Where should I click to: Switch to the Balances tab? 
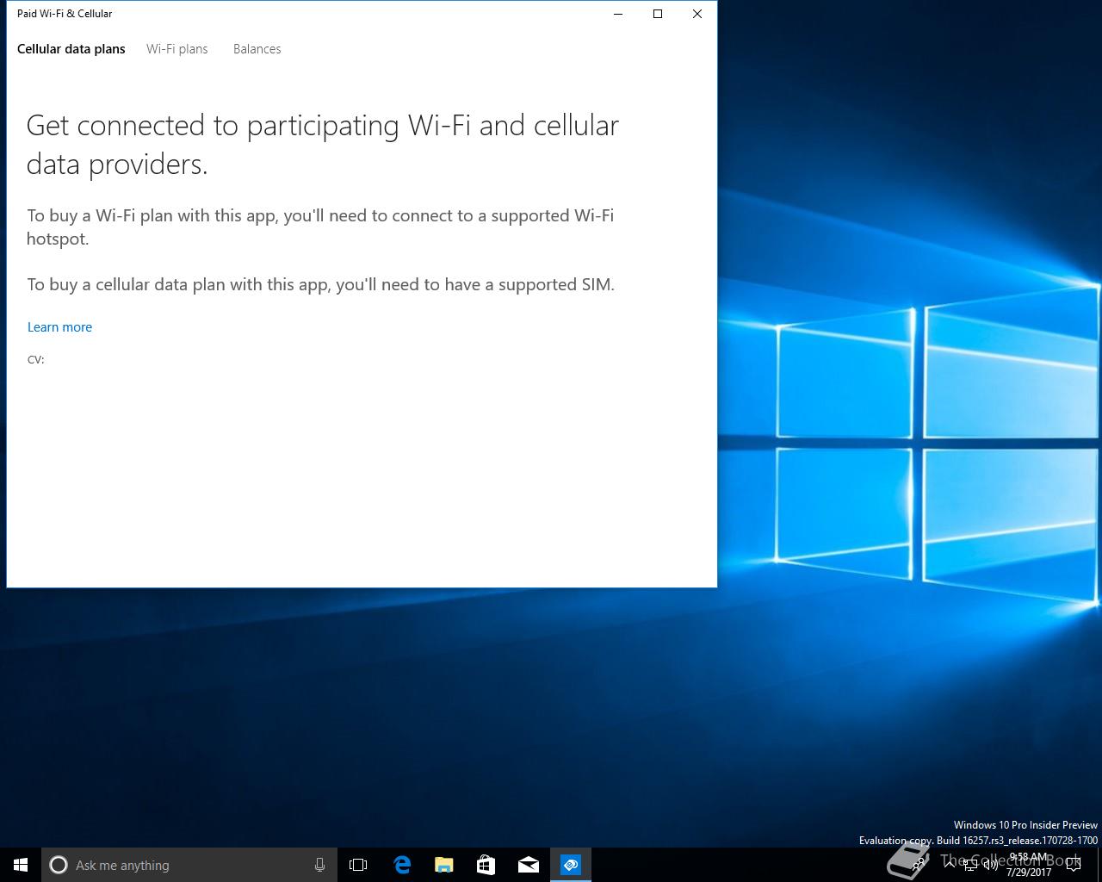(257, 49)
